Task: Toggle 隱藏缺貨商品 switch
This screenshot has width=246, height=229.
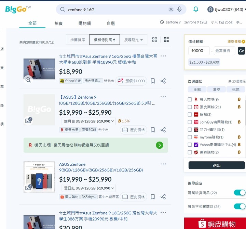Action: tap(240, 193)
